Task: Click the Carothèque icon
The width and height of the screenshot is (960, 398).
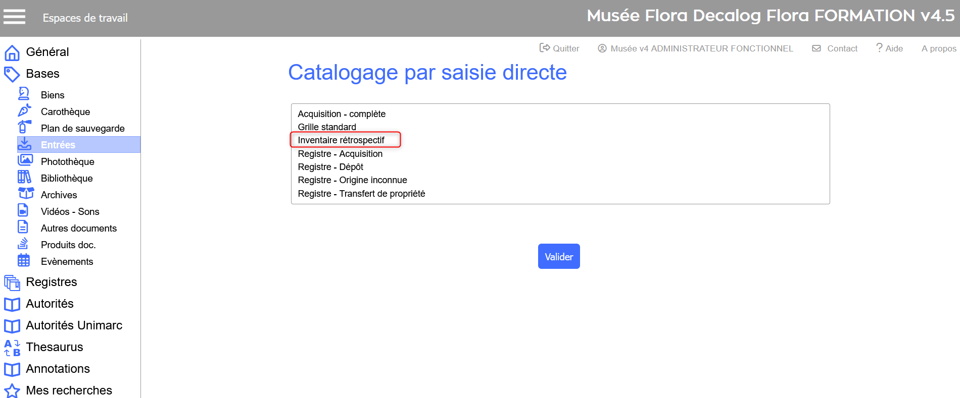Action: pyautogui.click(x=24, y=111)
